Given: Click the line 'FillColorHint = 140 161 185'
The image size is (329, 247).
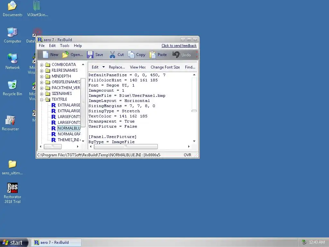Looking at the screenshot, I should point(123,80).
